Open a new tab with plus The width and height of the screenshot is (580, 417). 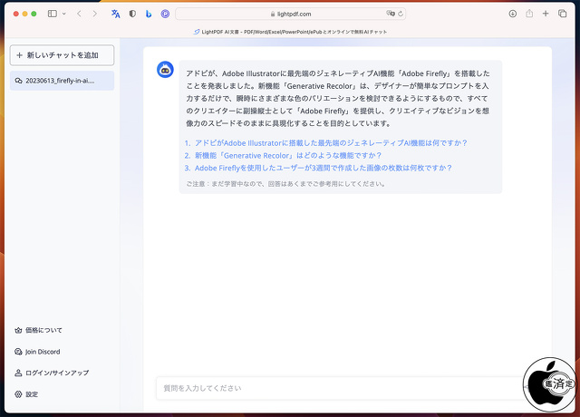[x=546, y=14]
